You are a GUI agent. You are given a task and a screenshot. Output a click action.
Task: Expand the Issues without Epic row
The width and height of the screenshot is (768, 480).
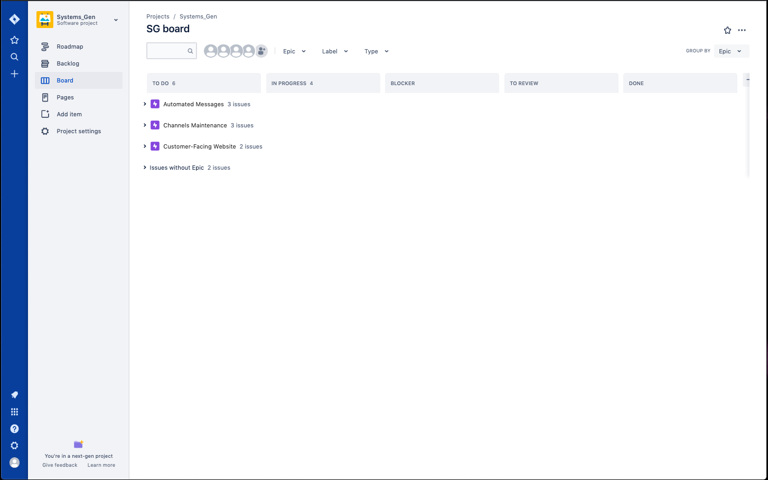tap(145, 168)
